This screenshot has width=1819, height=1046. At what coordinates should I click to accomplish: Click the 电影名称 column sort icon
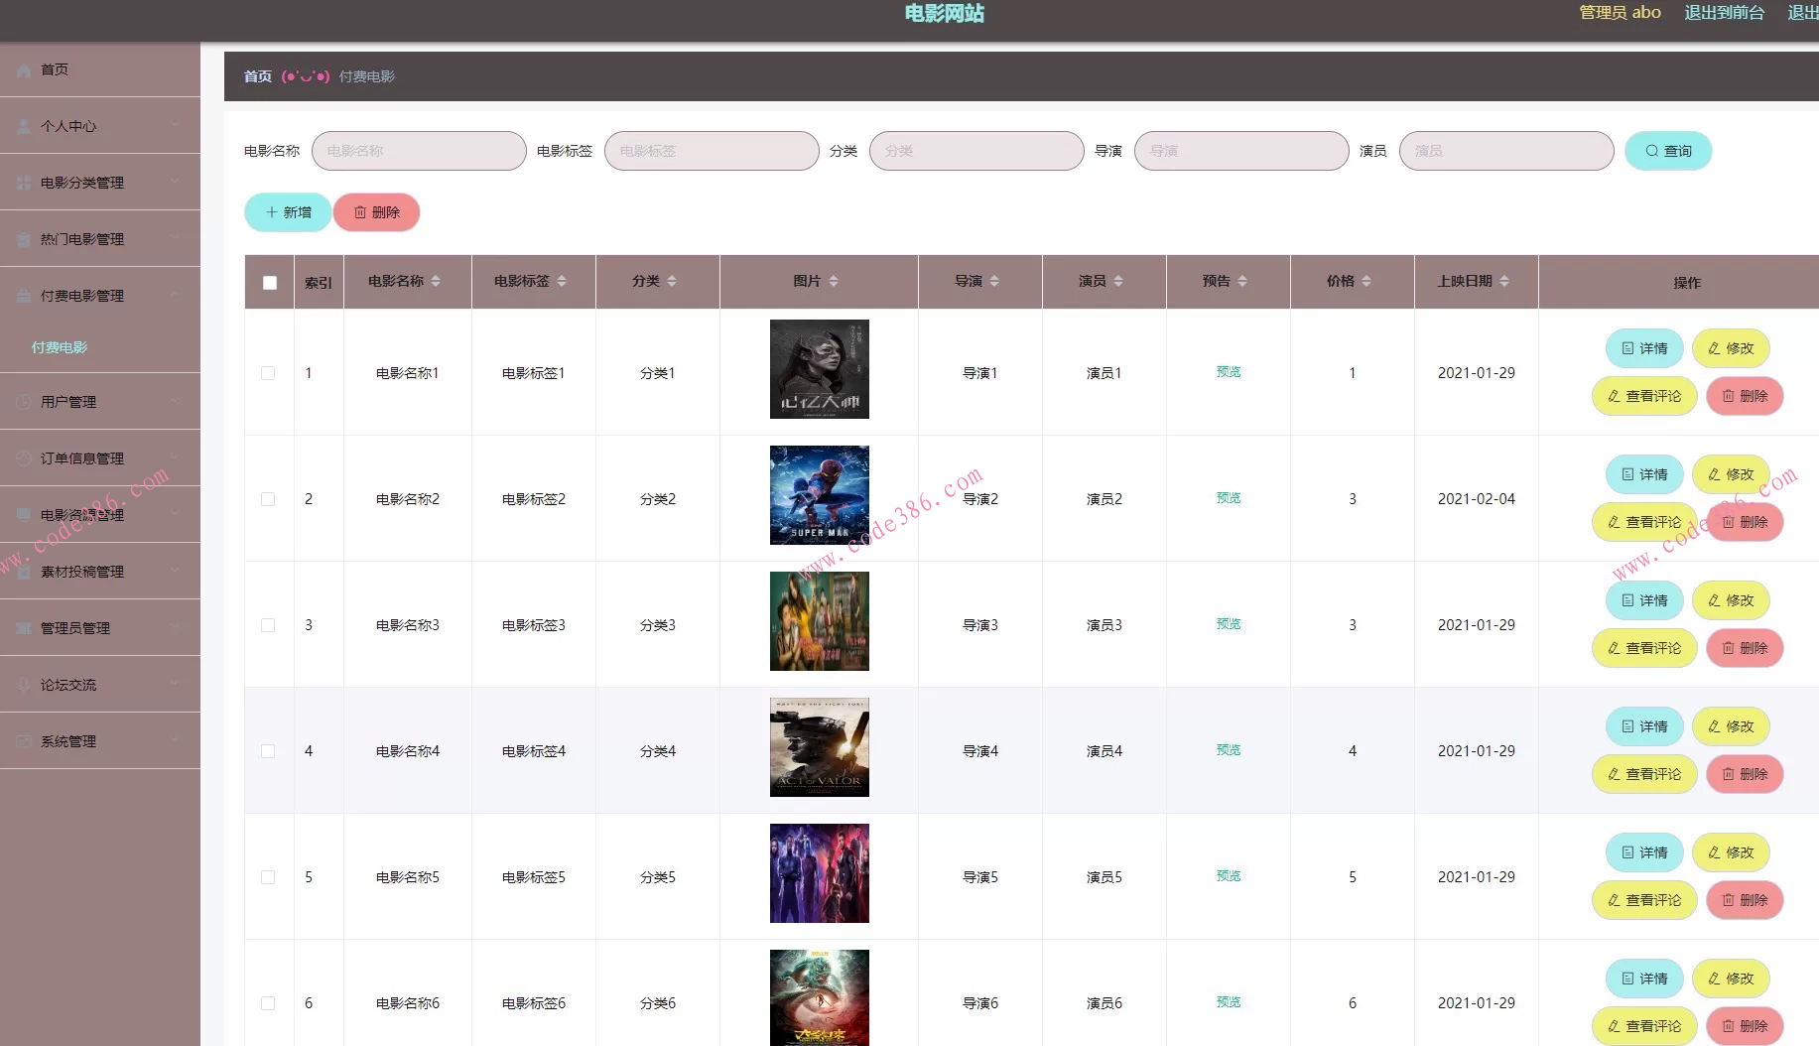(x=436, y=282)
